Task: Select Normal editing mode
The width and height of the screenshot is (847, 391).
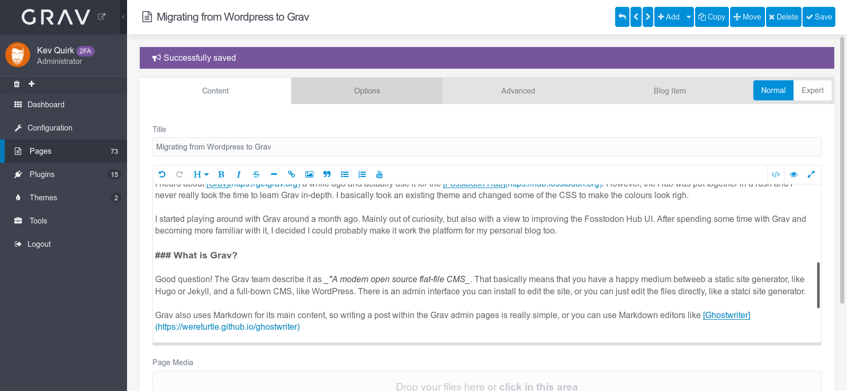Action: click(x=773, y=90)
